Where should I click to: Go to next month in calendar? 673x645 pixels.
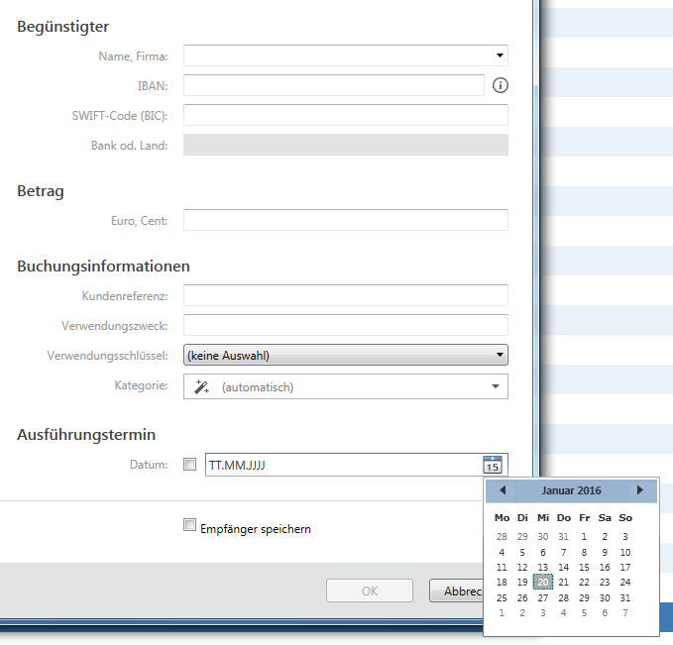640,490
